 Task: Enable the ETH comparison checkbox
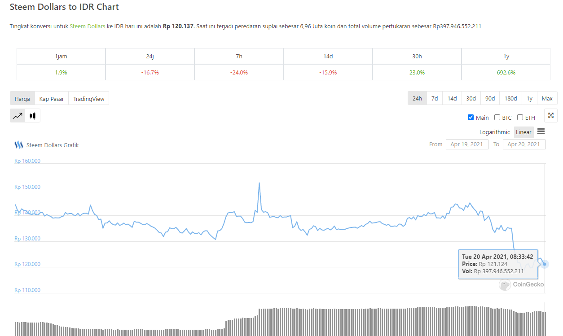pos(520,118)
